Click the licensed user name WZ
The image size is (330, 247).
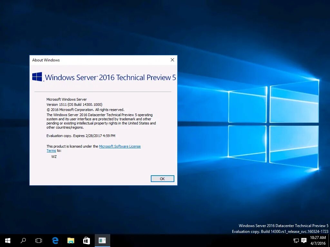pyautogui.click(x=54, y=157)
